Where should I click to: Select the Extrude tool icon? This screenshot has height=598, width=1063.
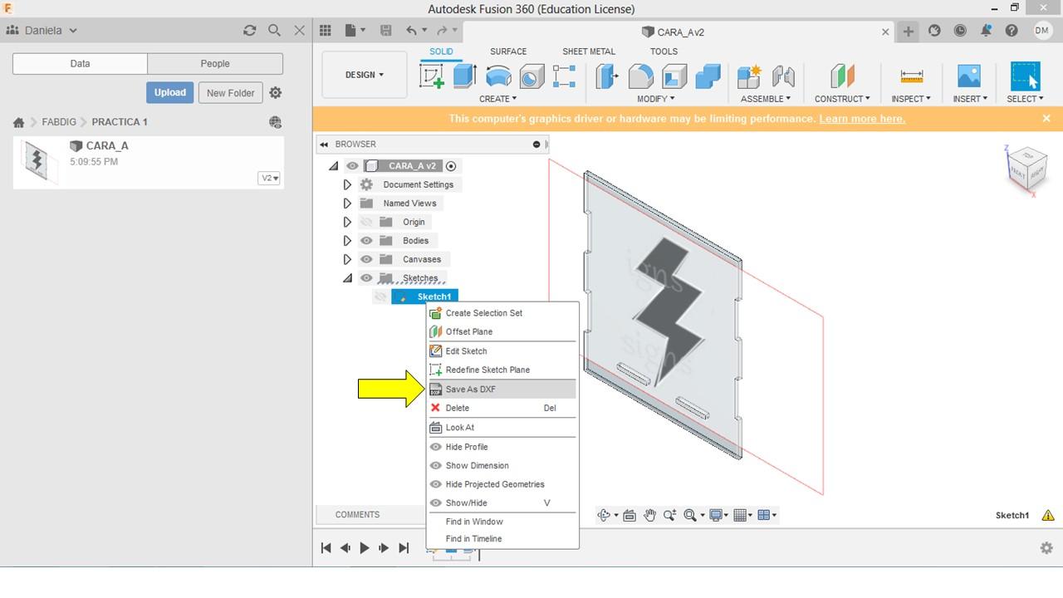tap(464, 76)
